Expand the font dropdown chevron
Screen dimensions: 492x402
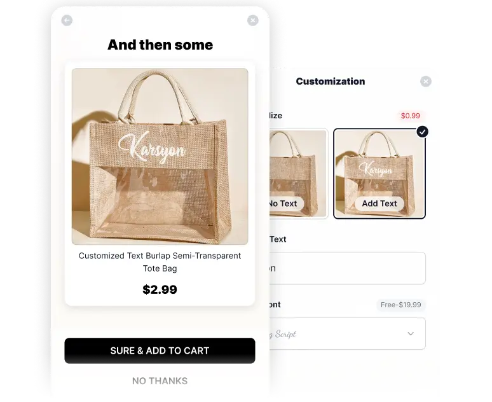coord(411,333)
